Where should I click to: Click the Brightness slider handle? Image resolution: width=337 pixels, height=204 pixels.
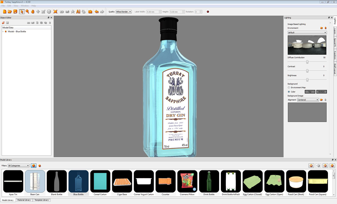click(307, 80)
